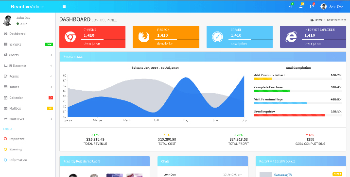Viewport: 350px width, 177px height.
Task: Click the Safari compass icon on blue card
Action: point(217,37)
